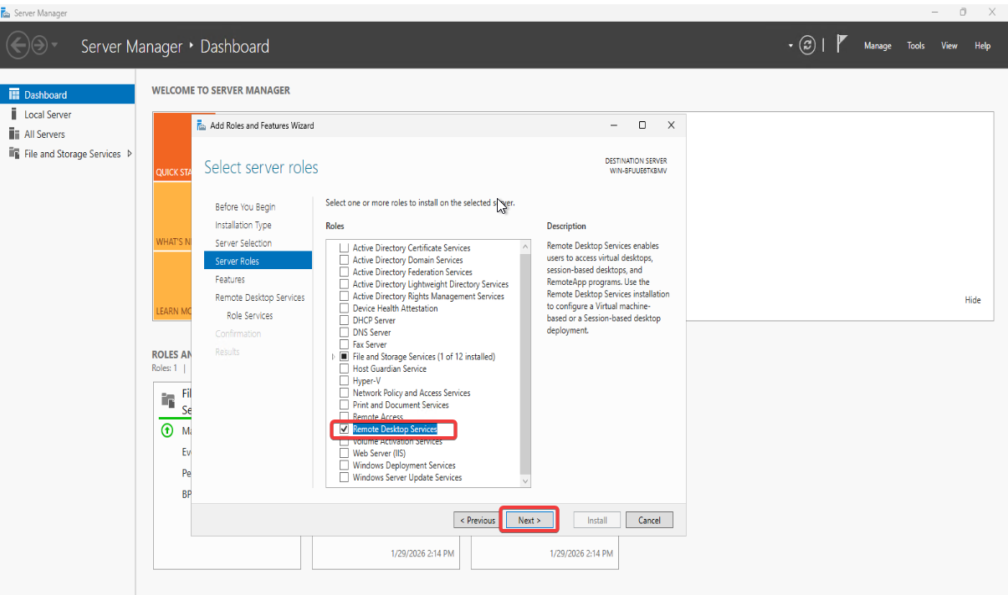Open the Tools menu
Image resolution: width=1008 pixels, height=595 pixels.
click(x=915, y=46)
